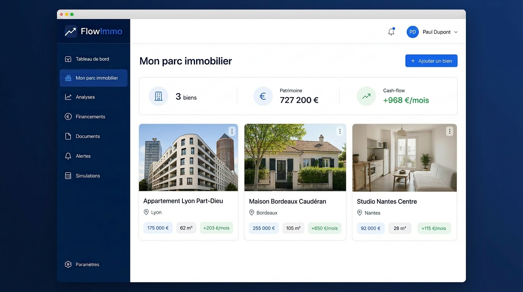Click the FlowImmo logo arrow icon
Viewport: 523px width, 292px height.
(x=70, y=31)
